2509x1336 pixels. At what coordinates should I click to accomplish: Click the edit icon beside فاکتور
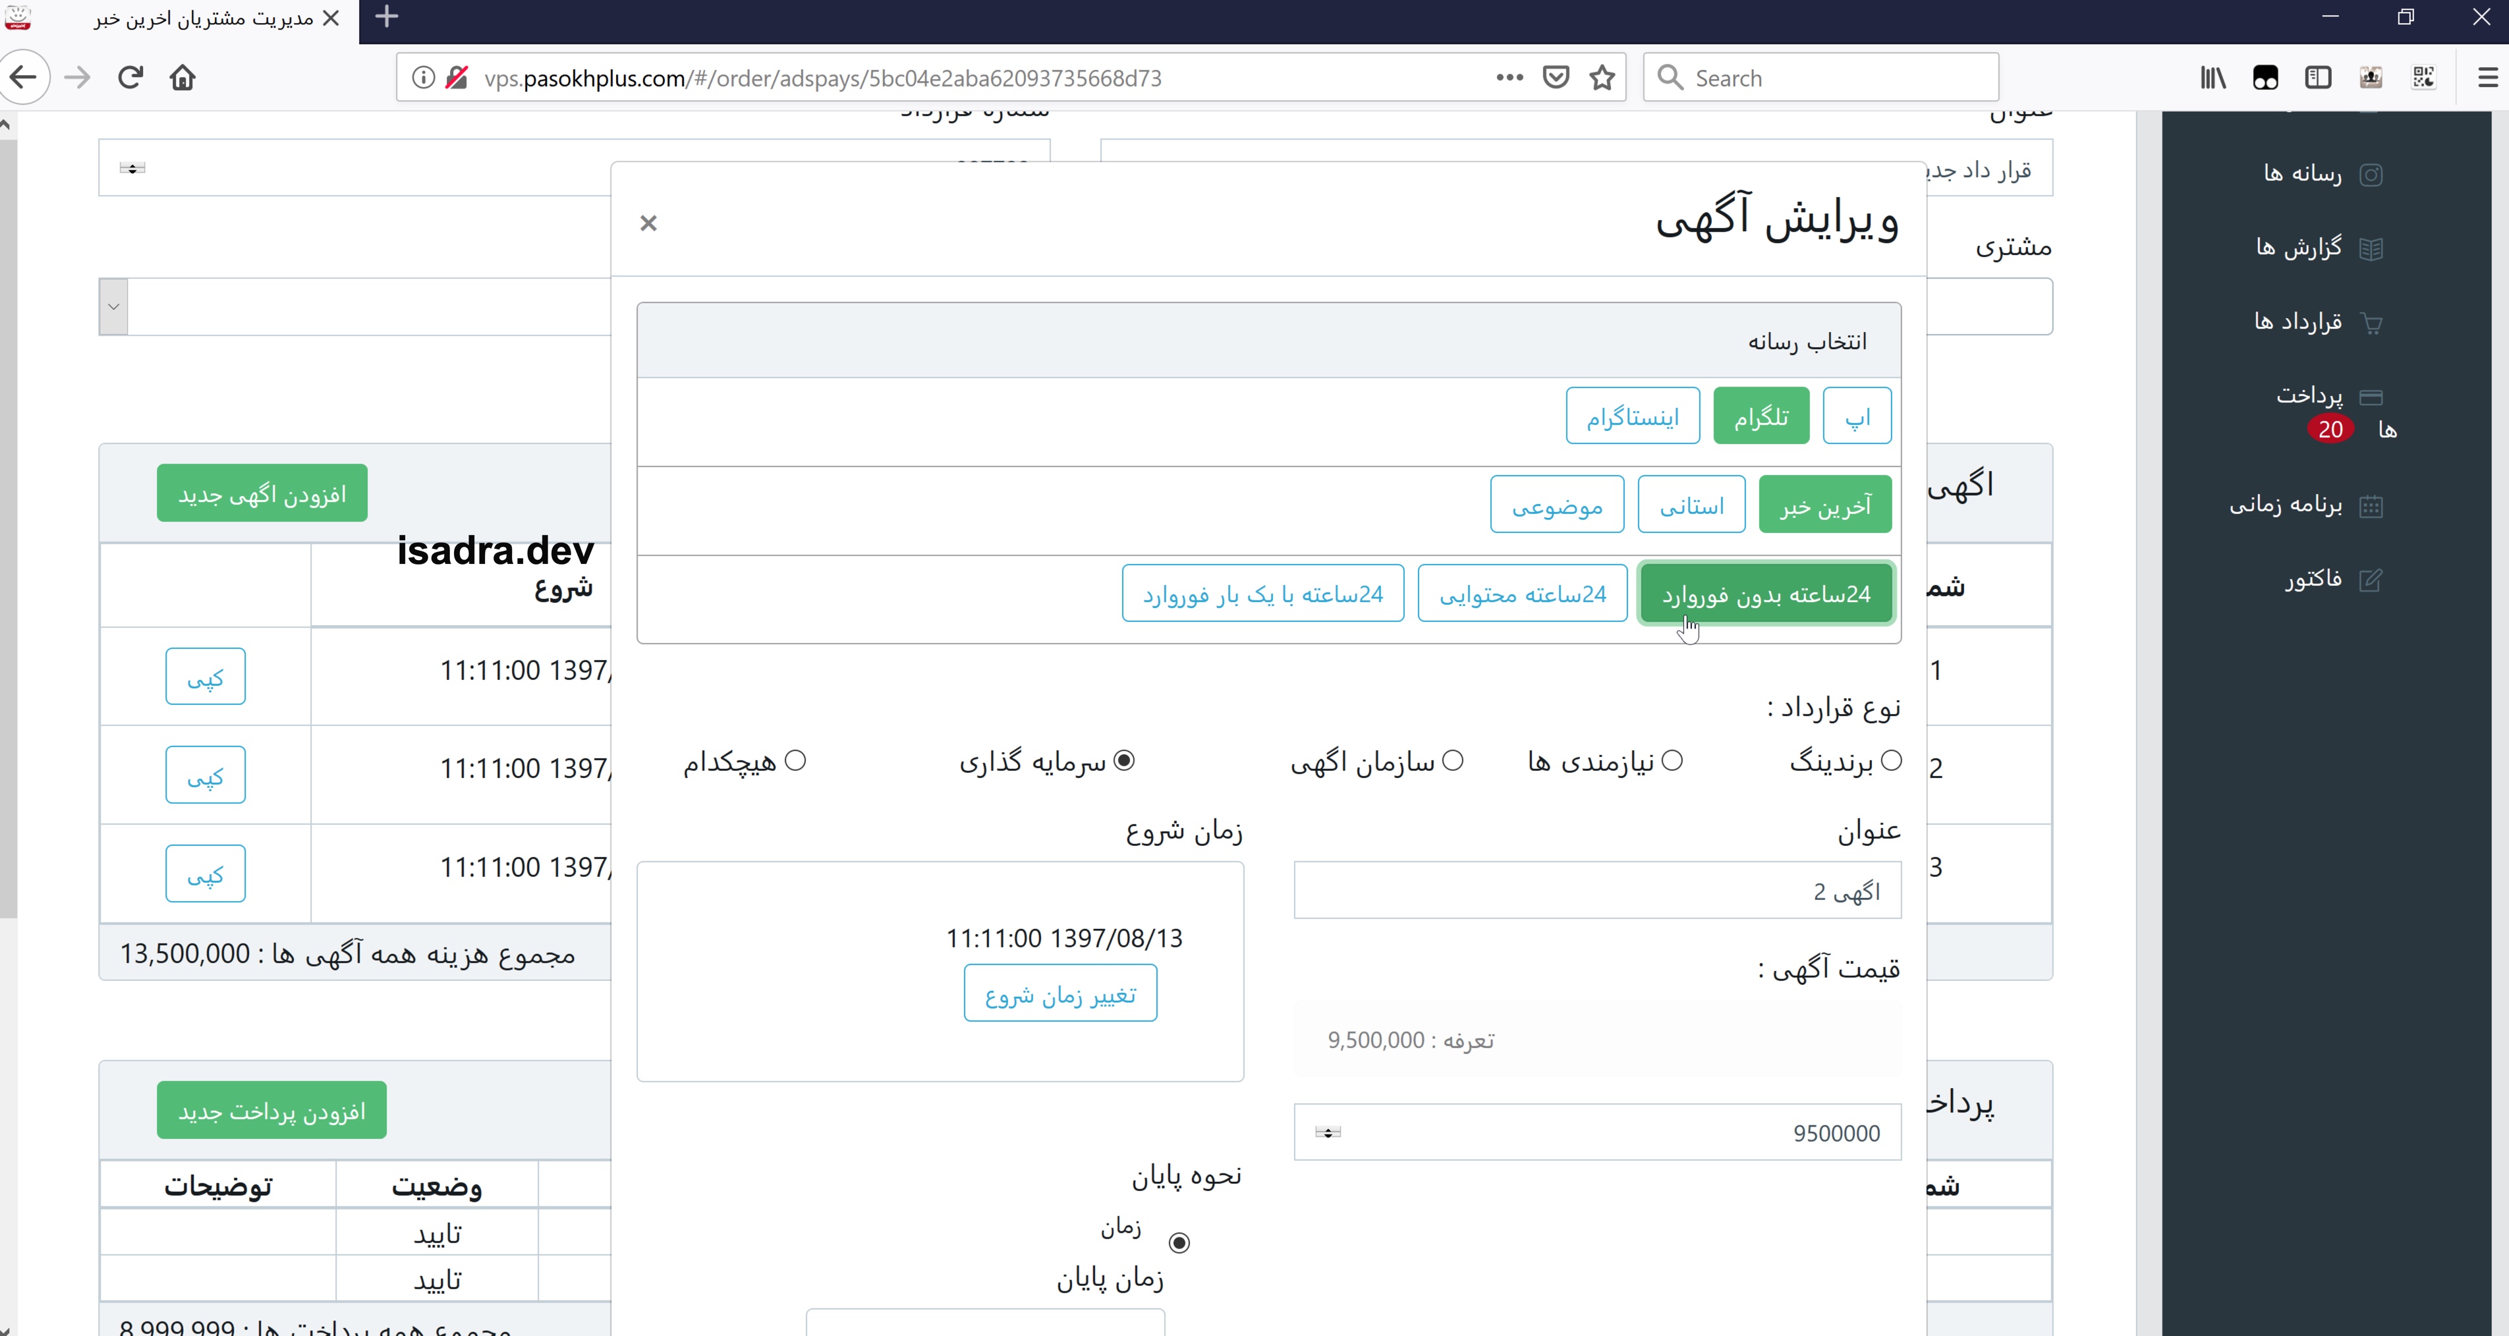tap(2372, 580)
